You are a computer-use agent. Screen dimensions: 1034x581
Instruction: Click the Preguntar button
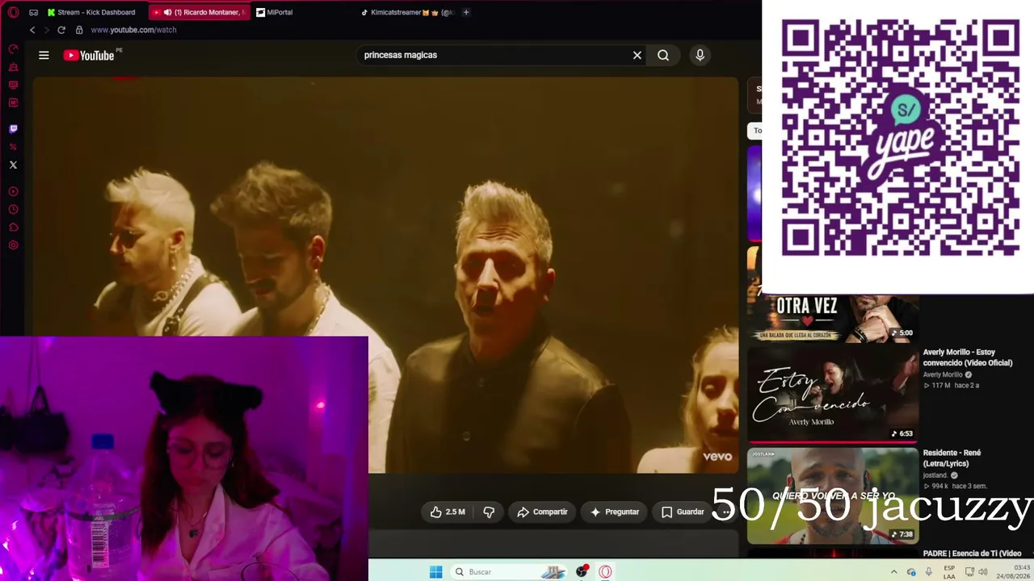click(x=615, y=512)
